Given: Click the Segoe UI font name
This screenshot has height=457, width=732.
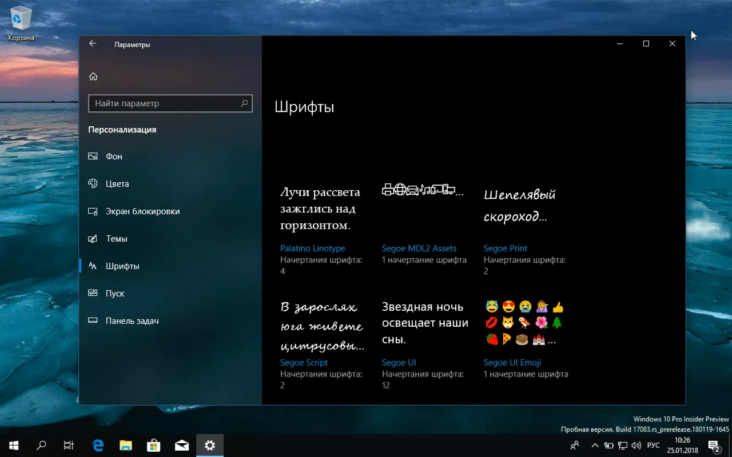Looking at the screenshot, I should pyautogui.click(x=399, y=363).
